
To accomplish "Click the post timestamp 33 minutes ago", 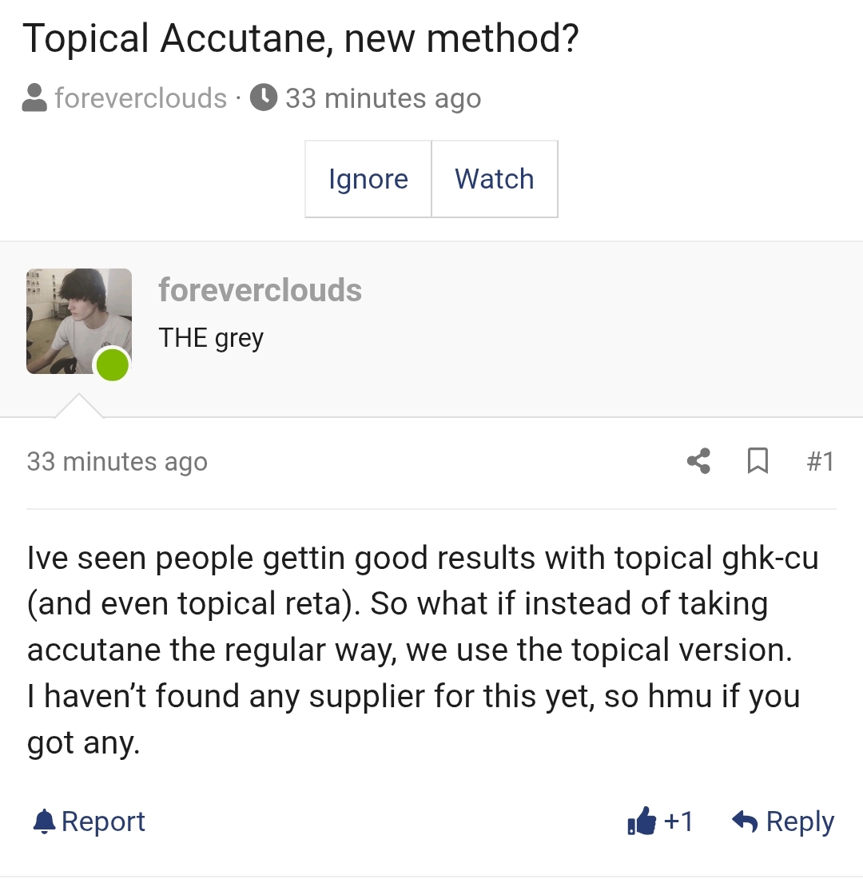I will coord(117,462).
